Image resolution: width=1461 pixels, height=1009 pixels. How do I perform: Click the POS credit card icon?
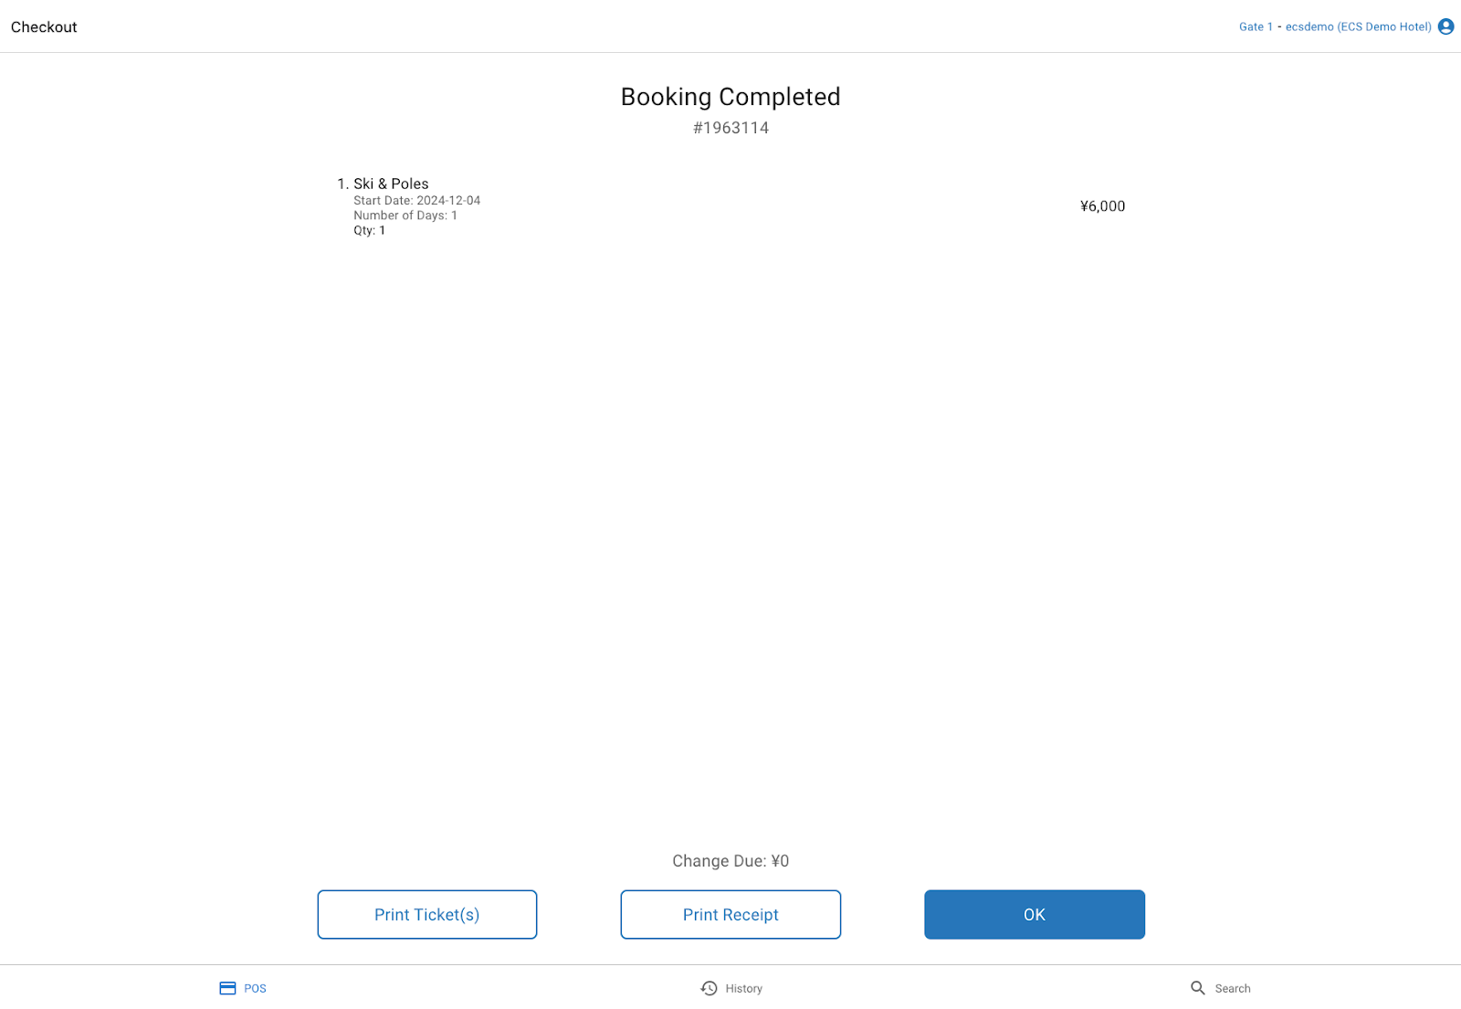coord(227,988)
